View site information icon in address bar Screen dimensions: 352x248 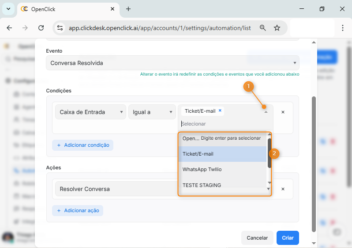click(60, 28)
